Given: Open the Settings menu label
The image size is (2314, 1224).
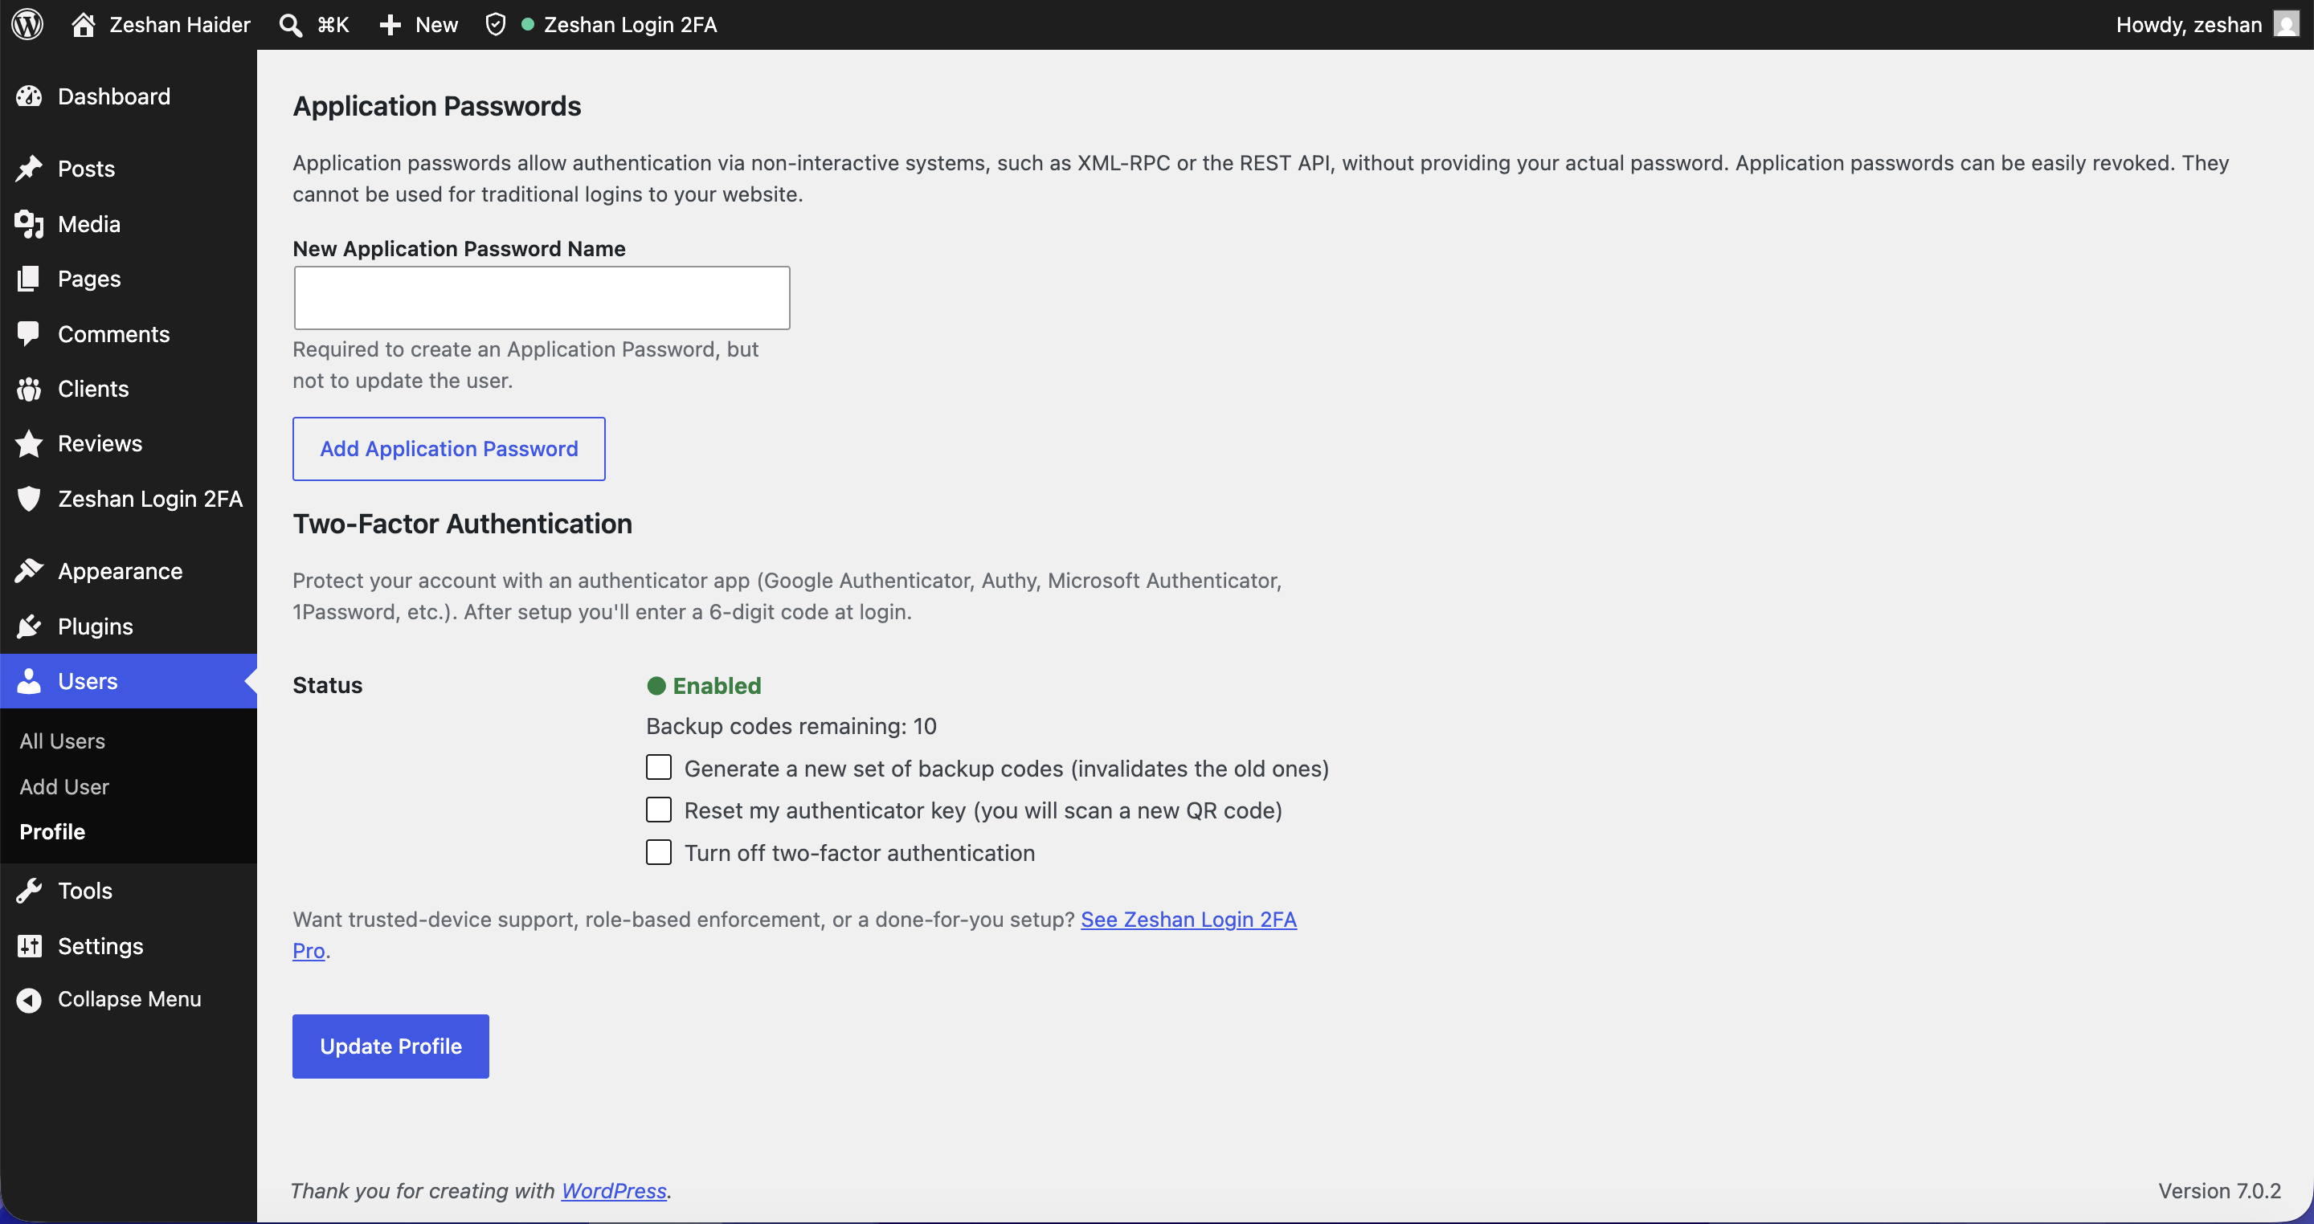Looking at the screenshot, I should pos(100,945).
